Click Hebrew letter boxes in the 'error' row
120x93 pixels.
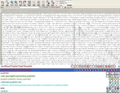[113, 88]
